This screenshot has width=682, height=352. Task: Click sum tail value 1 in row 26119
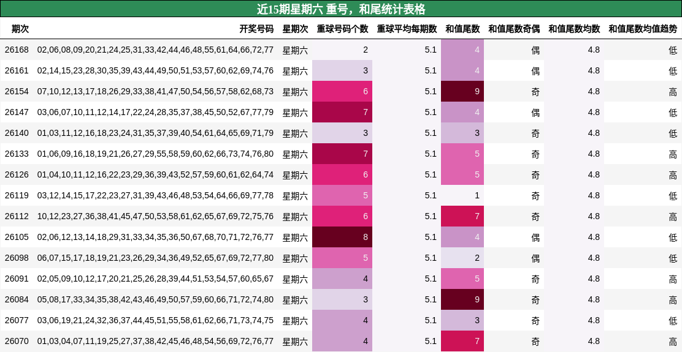462,195
